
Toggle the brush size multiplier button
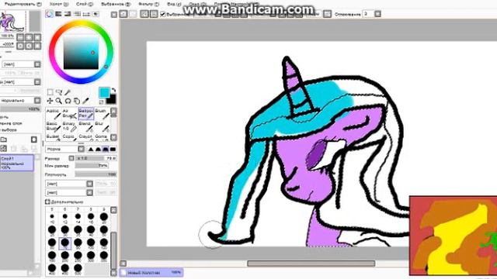pos(71,158)
